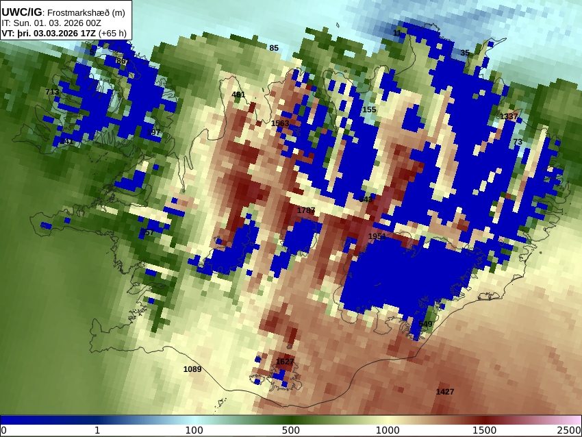Click the 500 label on the color scale
Viewport: 582px width, 437px height.
pos(290,431)
